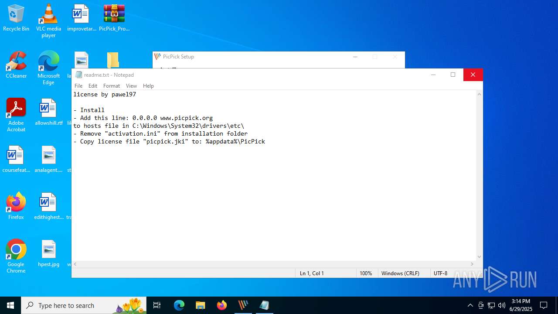Click the UTF-8 encoding status entry
558x314 pixels.
click(x=440, y=273)
